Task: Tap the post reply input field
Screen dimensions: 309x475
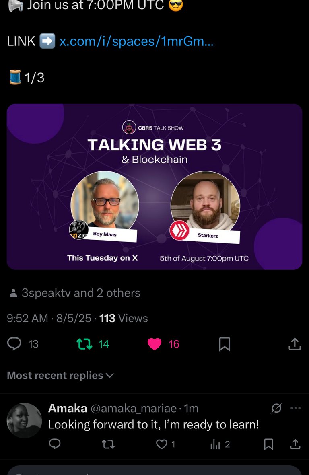Action: click(154, 471)
